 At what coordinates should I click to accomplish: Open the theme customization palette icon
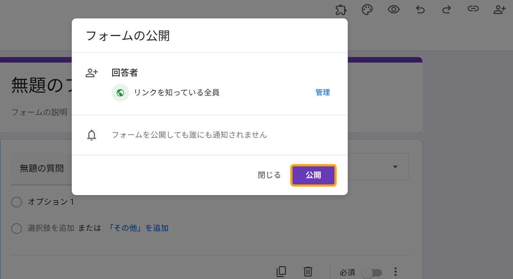click(367, 10)
